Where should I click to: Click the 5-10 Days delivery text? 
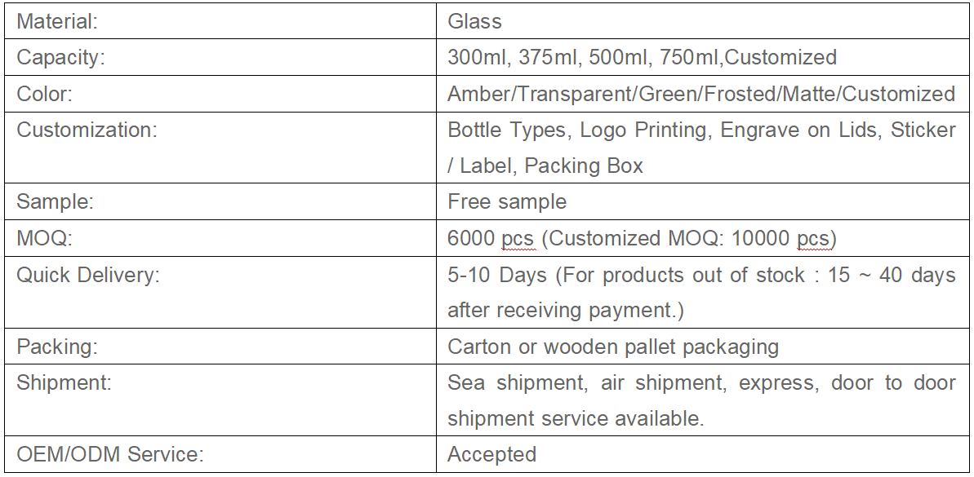[497, 274]
